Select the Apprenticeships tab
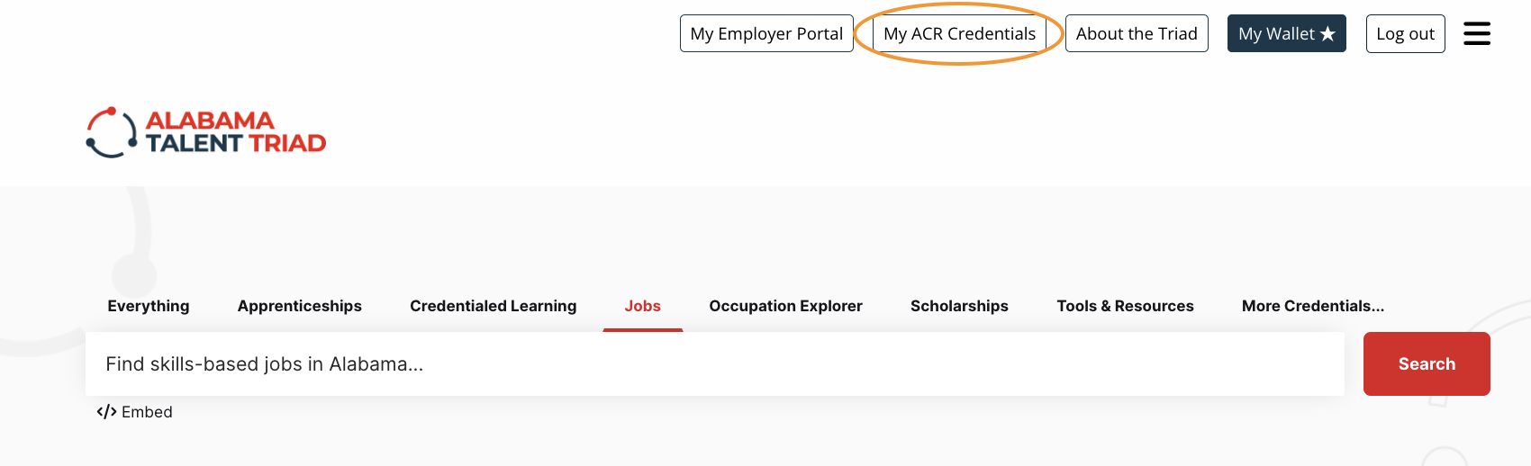 300,306
